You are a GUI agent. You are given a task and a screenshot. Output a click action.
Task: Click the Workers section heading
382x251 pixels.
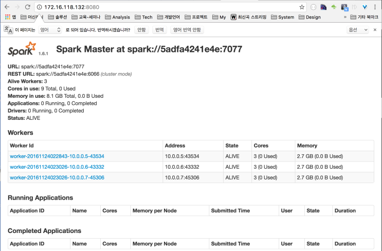pos(21,133)
